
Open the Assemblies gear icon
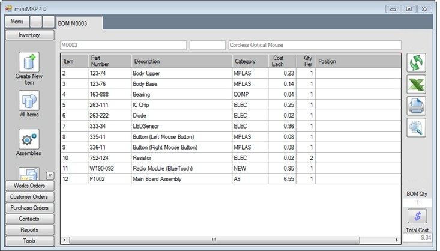[29, 139]
